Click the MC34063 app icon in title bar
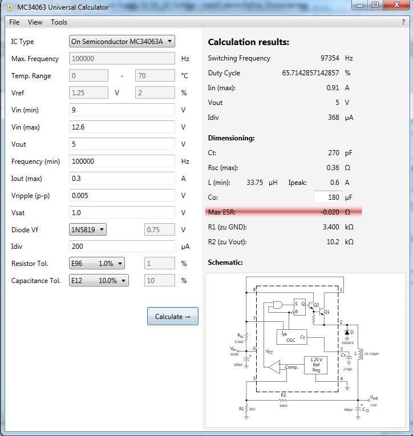This screenshot has width=413, height=436. [x=10, y=7]
